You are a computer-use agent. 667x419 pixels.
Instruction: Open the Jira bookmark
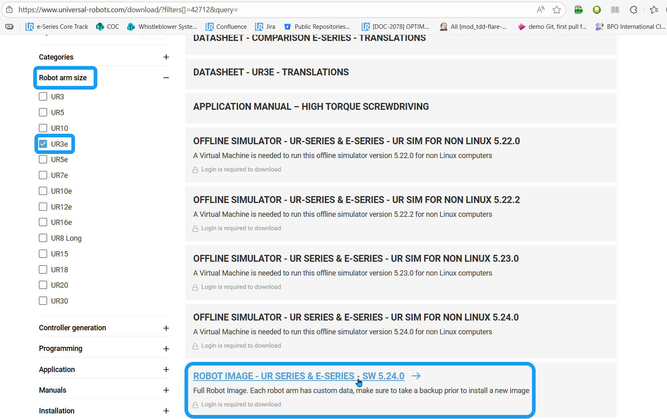coord(265,27)
